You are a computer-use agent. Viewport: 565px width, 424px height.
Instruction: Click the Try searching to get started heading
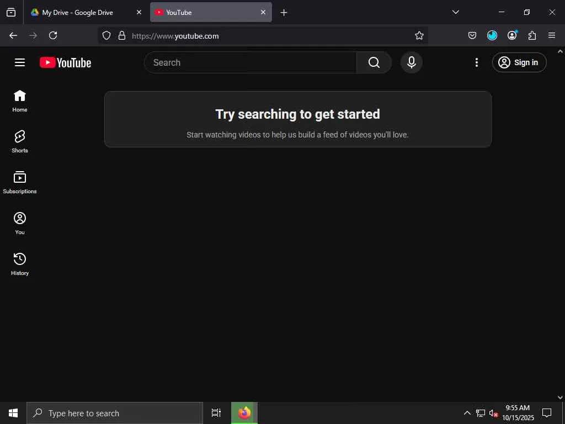pos(297,114)
